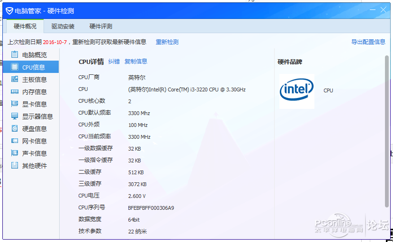This screenshot has width=393, height=242.
Task: Click the 一级数据缓存 value 32 KB
Action: pos(134,148)
